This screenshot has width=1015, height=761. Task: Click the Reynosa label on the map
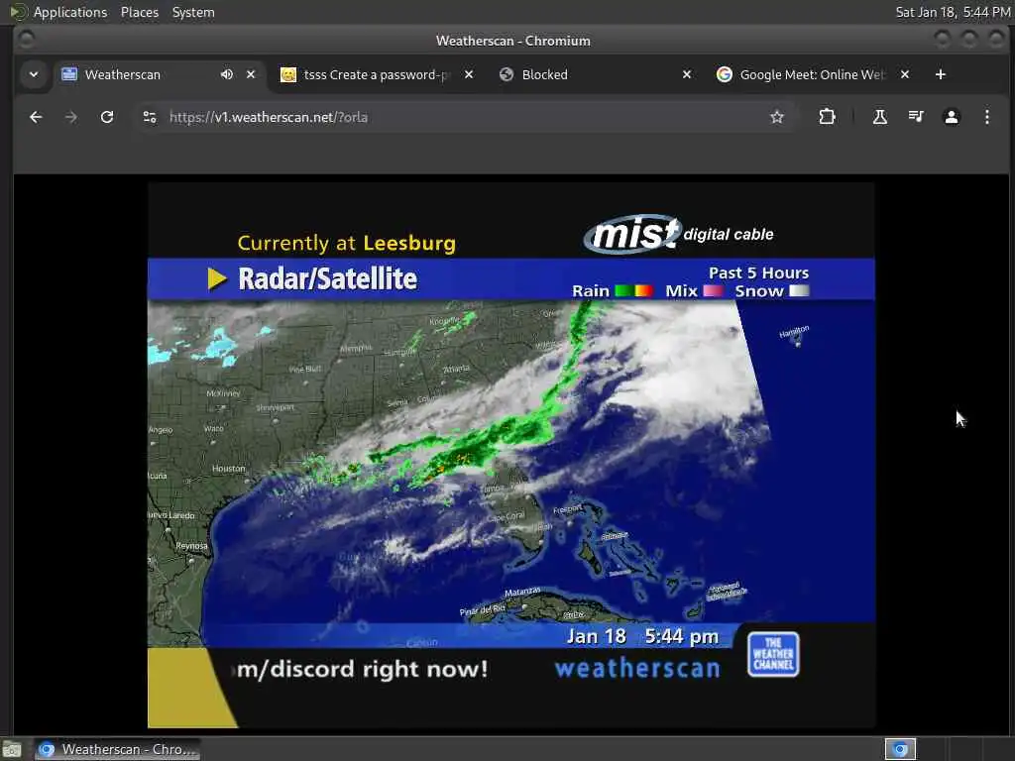(x=191, y=546)
